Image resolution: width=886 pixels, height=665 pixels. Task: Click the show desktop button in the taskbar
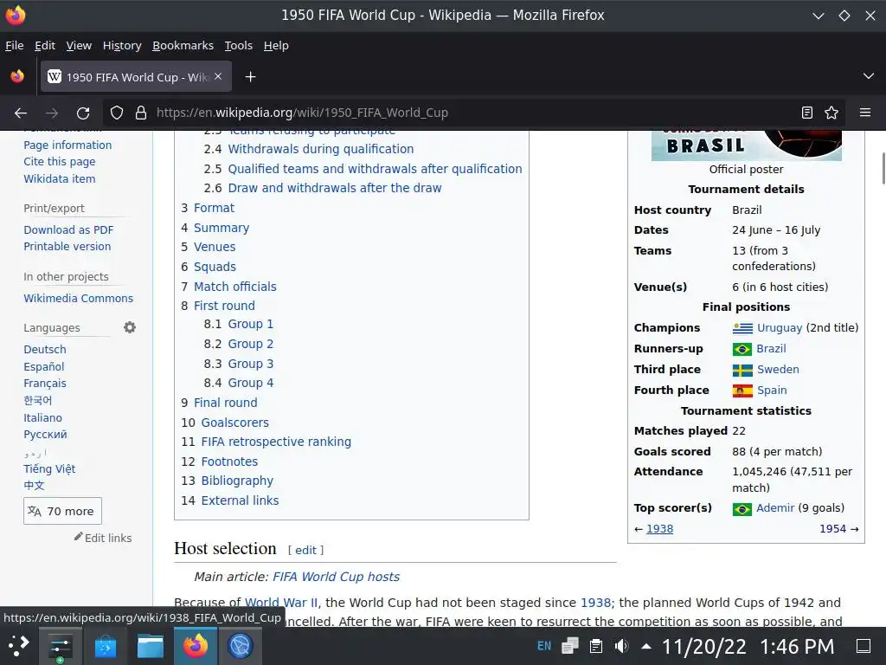click(x=864, y=646)
